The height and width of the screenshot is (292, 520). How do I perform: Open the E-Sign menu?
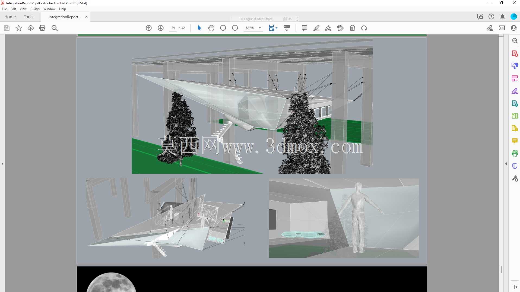[35, 9]
